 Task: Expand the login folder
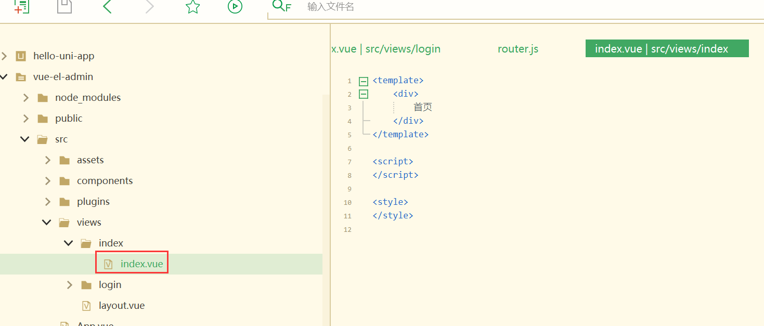(x=69, y=284)
